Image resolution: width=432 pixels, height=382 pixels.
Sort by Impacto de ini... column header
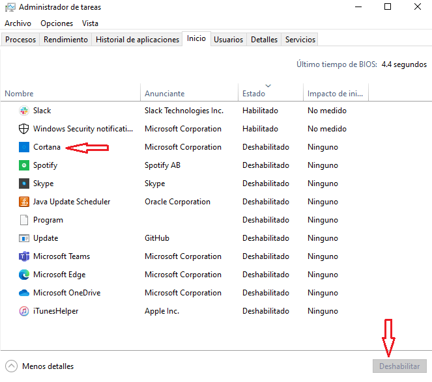click(336, 94)
